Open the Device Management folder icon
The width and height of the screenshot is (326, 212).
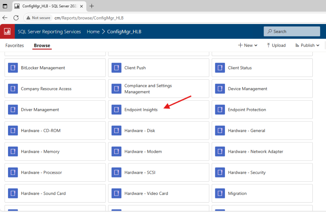(220, 88)
